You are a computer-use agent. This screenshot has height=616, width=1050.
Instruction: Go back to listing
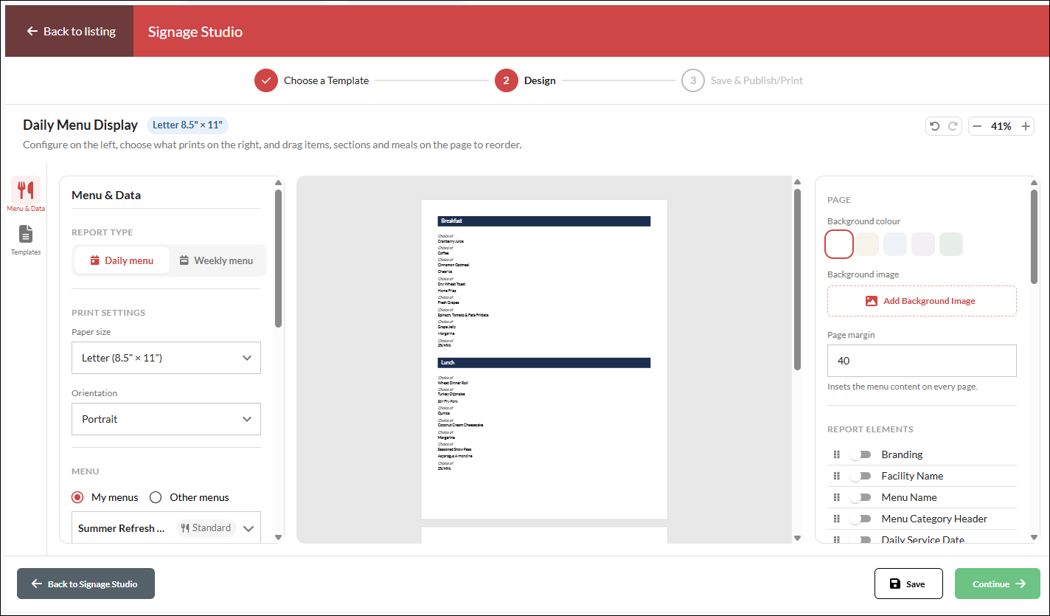pyautogui.click(x=70, y=31)
